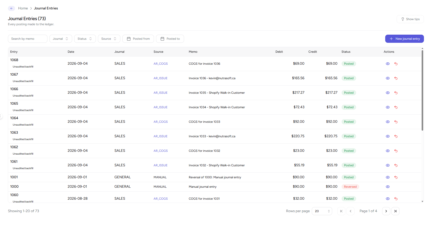Navigate to Home in breadcrumb

23,8
